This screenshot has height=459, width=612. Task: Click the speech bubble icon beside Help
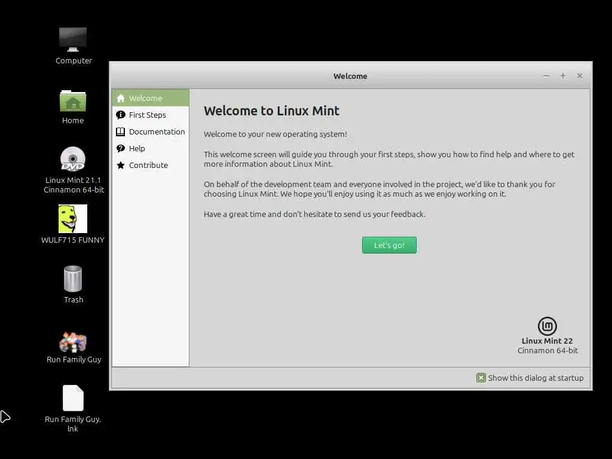[121, 148]
